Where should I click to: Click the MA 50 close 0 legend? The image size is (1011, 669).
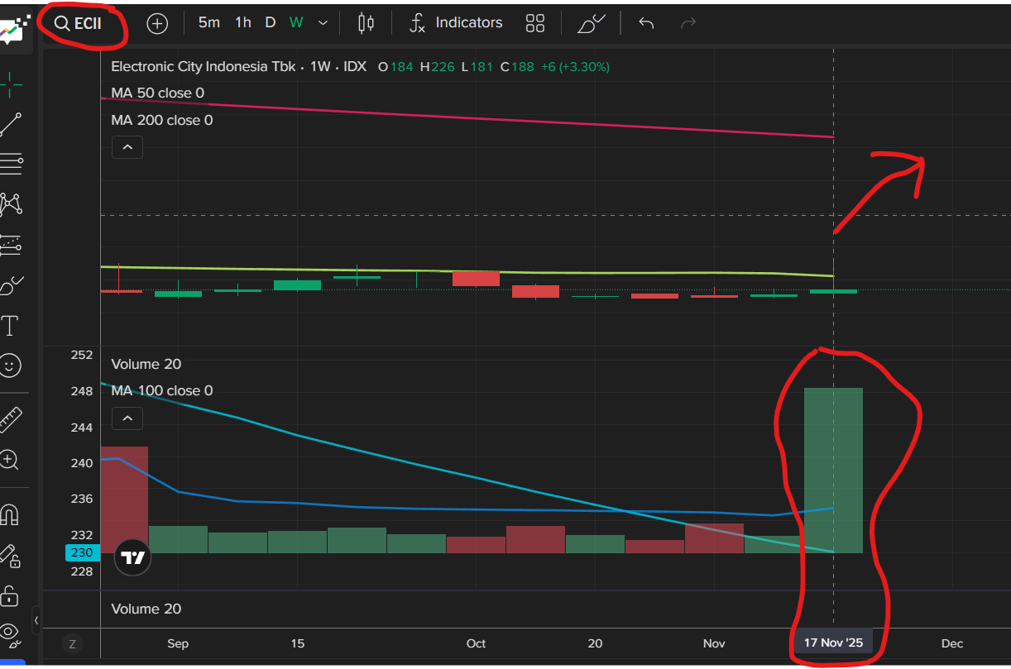158,93
